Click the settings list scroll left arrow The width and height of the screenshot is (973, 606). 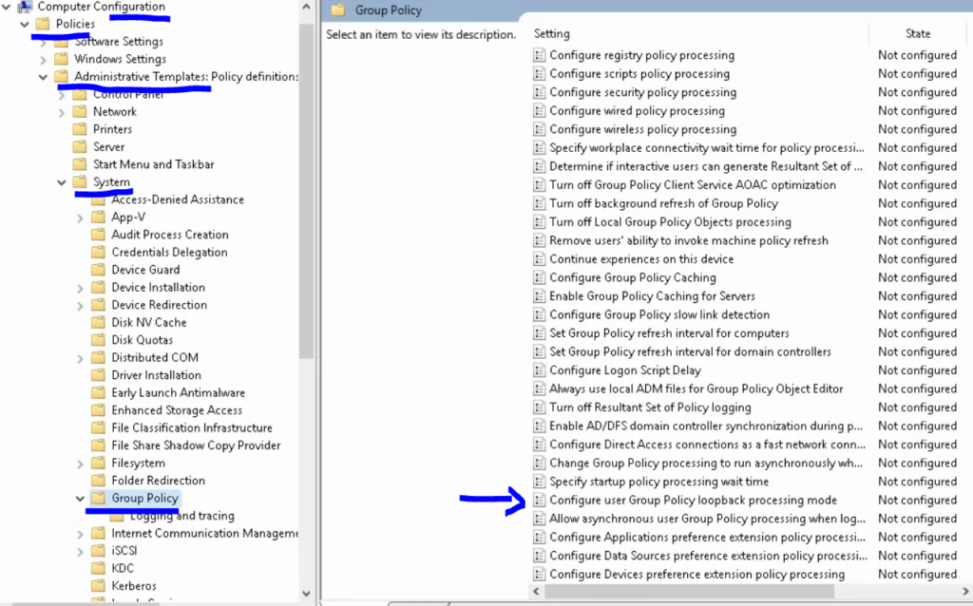coord(537,591)
